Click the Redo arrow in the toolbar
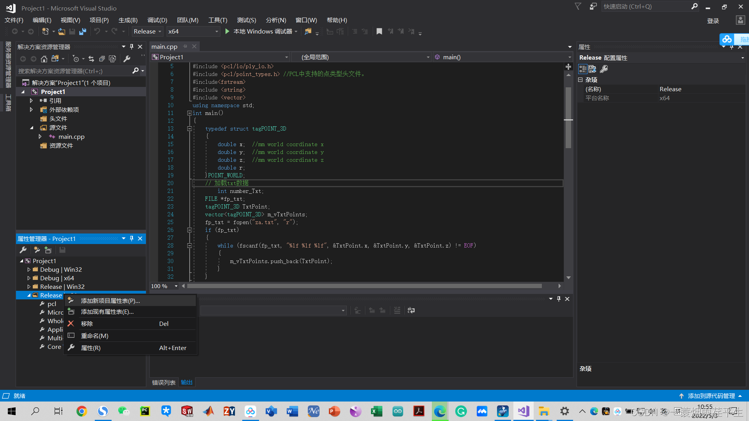The height and width of the screenshot is (421, 749). [x=114, y=31]
